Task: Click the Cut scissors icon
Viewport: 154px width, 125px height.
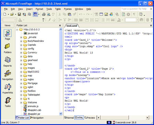Action: tap(60, 14)
